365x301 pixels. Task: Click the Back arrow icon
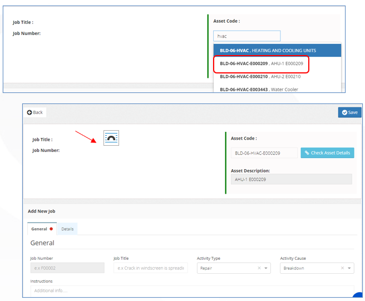pos(29,112)
